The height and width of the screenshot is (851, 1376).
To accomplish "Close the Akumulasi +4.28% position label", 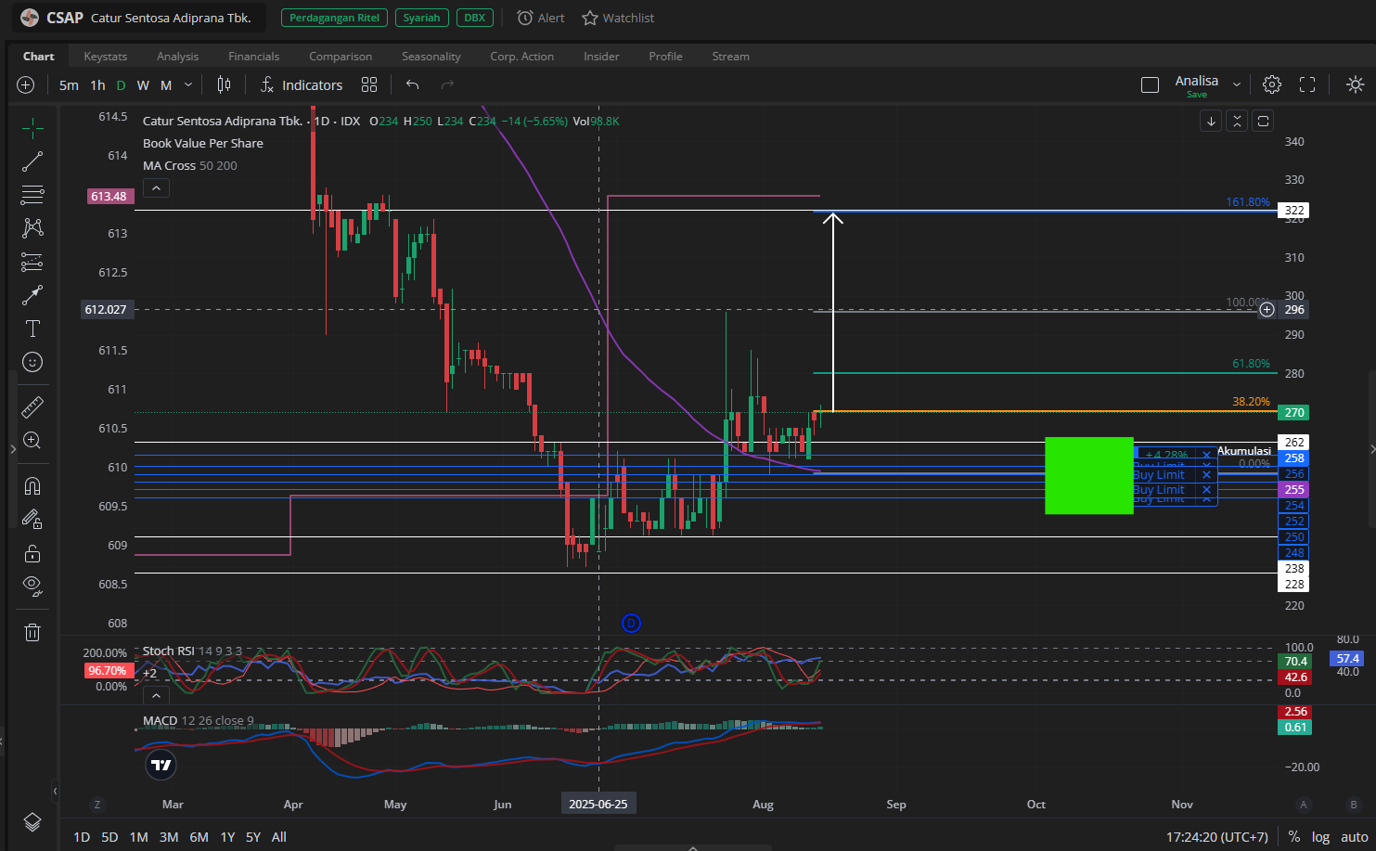I will (1206, 455).
